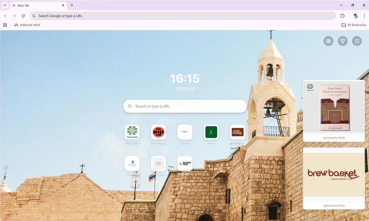Click the 2/5/2026 date text
Screen dimensions: 369x221
tap(185, 89)
